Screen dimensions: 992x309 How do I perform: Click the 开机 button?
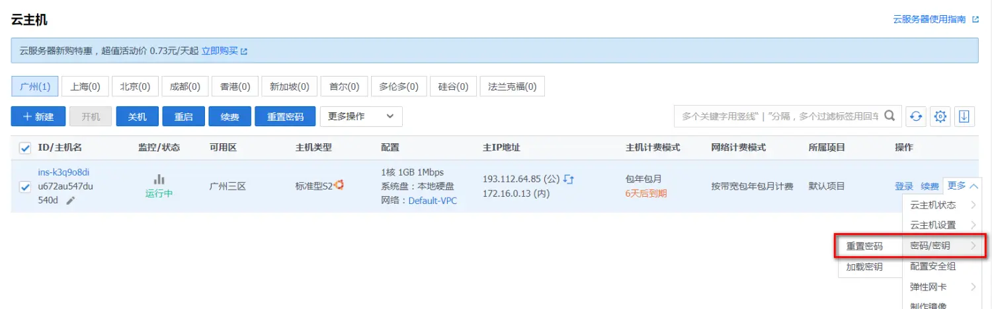[x=91, y=116]
